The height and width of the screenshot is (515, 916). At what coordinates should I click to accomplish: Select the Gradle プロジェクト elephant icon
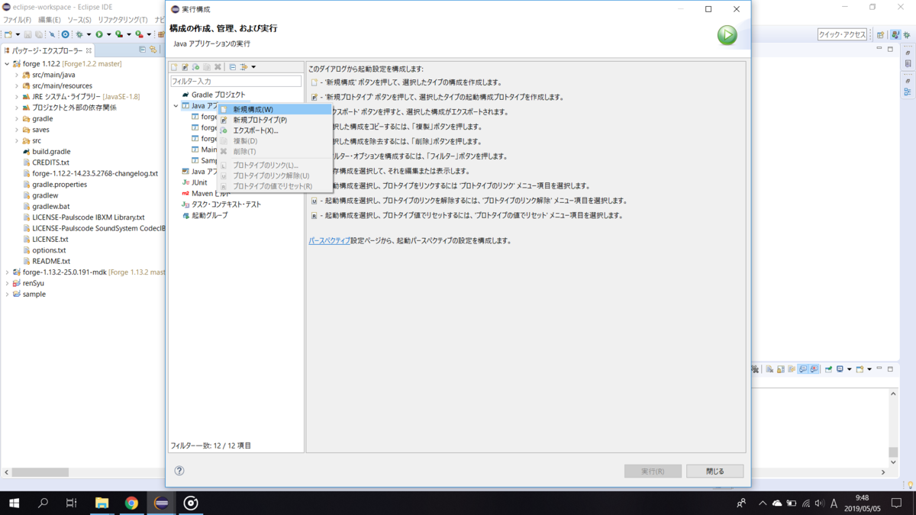(x=185, y=95)
